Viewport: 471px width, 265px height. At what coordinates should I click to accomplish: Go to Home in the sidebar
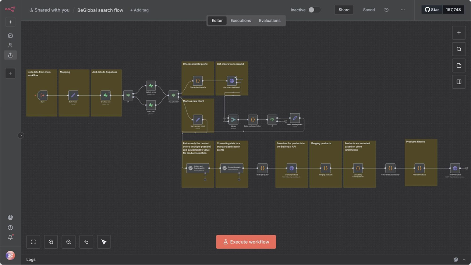click(10, 35)
